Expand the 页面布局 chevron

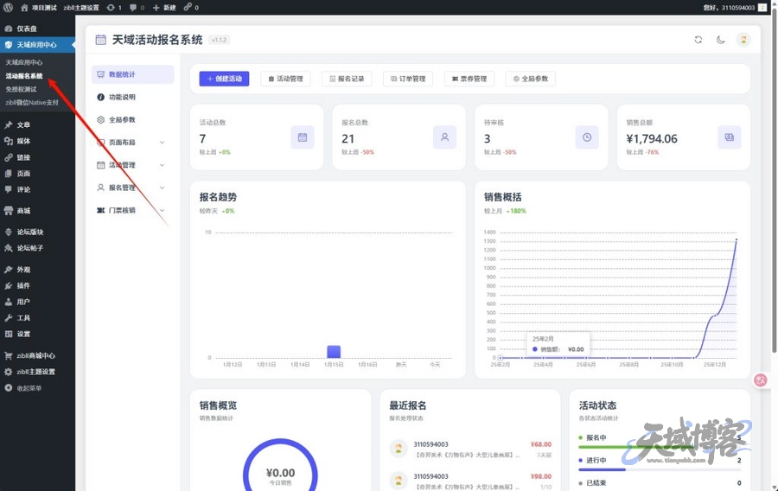point(162,143)
